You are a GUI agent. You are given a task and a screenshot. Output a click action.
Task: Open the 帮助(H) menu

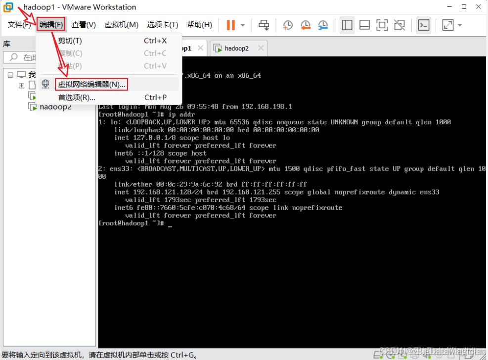pos(199,25)
